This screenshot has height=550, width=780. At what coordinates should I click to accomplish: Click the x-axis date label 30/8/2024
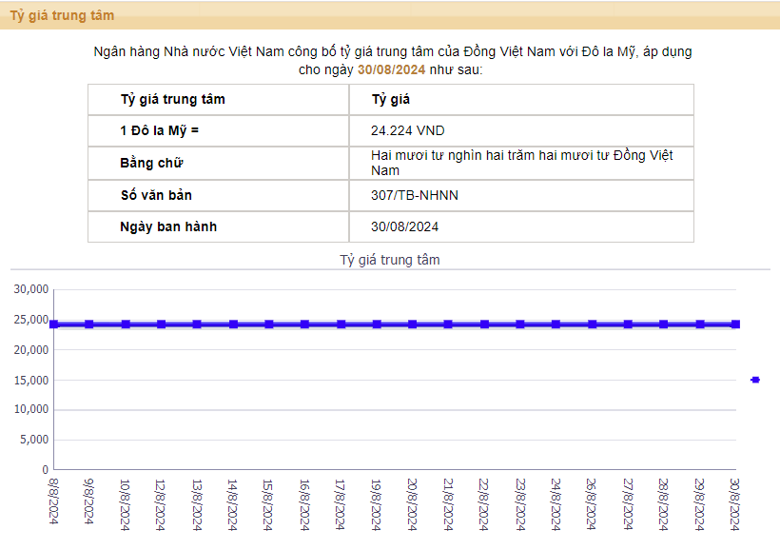(734, 504)
